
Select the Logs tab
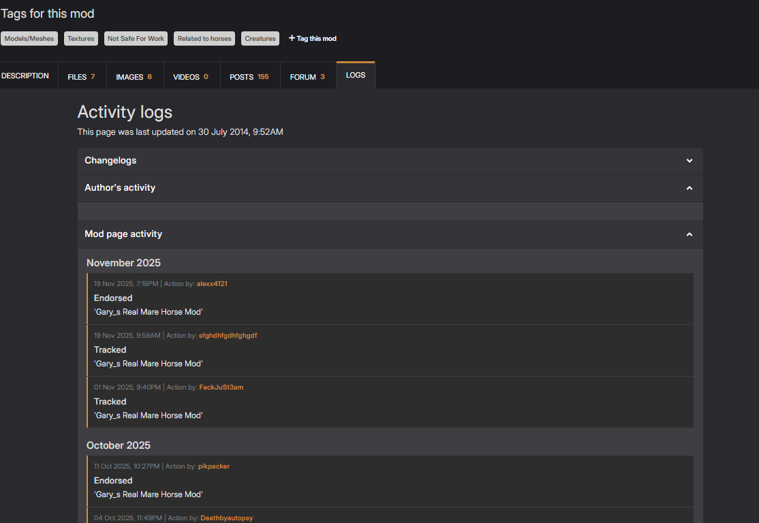point(355,75)
